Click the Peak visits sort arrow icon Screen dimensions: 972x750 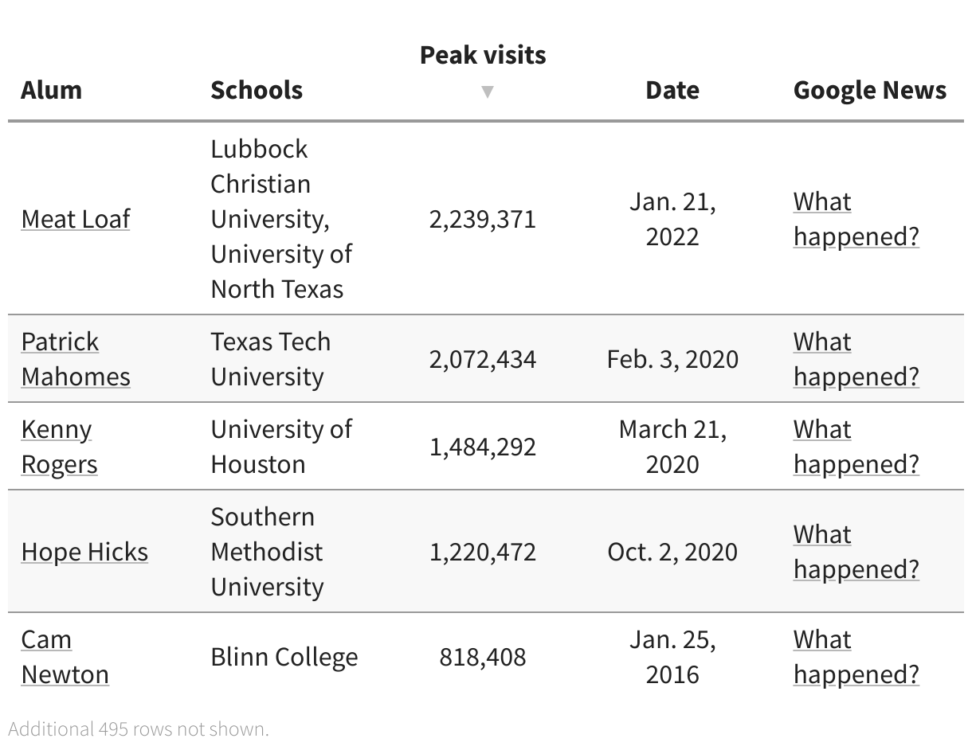coord(487,92)
